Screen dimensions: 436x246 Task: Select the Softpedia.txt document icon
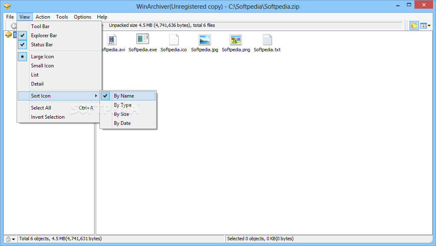(267, 40)
